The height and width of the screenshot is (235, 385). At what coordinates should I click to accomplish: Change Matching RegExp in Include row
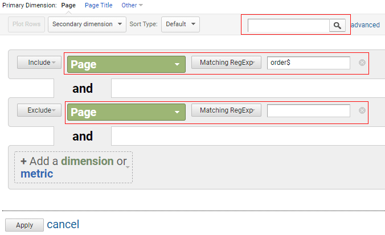pyautogui.click(x=226, y=63)
